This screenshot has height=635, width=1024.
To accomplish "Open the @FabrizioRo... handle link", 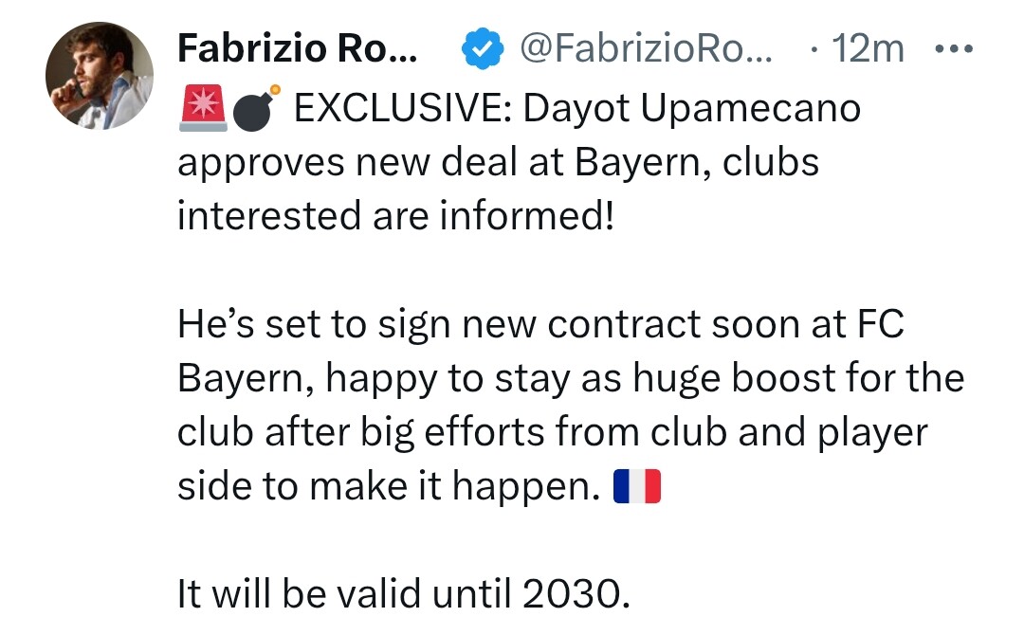I will coord(647,48).
